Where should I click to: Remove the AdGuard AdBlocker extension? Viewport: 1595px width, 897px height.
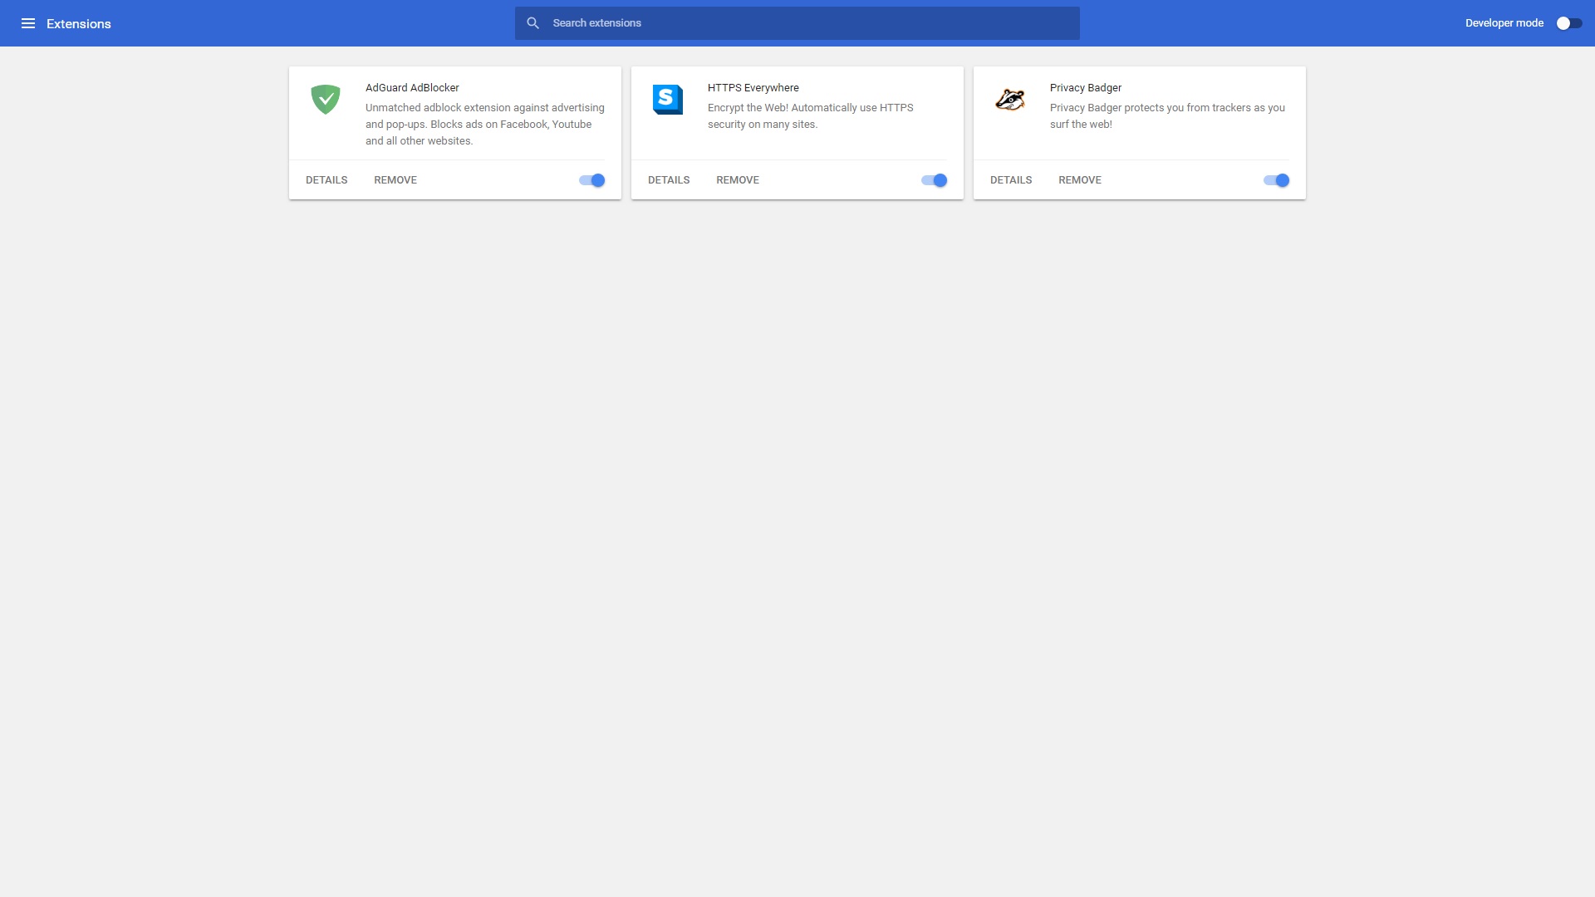395,180
